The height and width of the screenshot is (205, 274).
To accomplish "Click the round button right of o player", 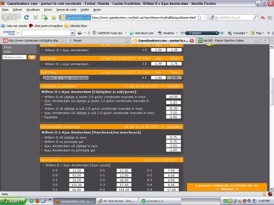I will pos(221,33).
